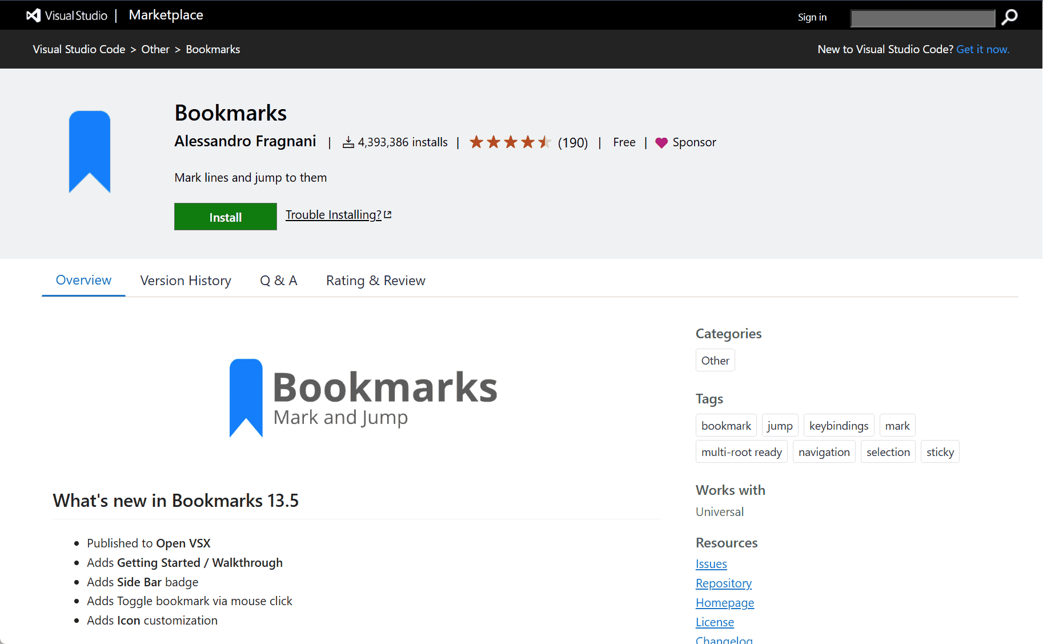
Task: Select the keybindings tag
Action: coord(839,425)
